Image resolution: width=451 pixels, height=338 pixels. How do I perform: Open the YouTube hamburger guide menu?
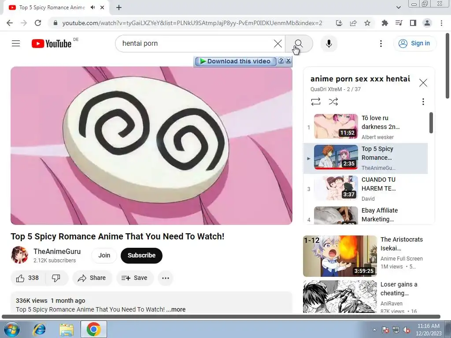click(16, 44)
